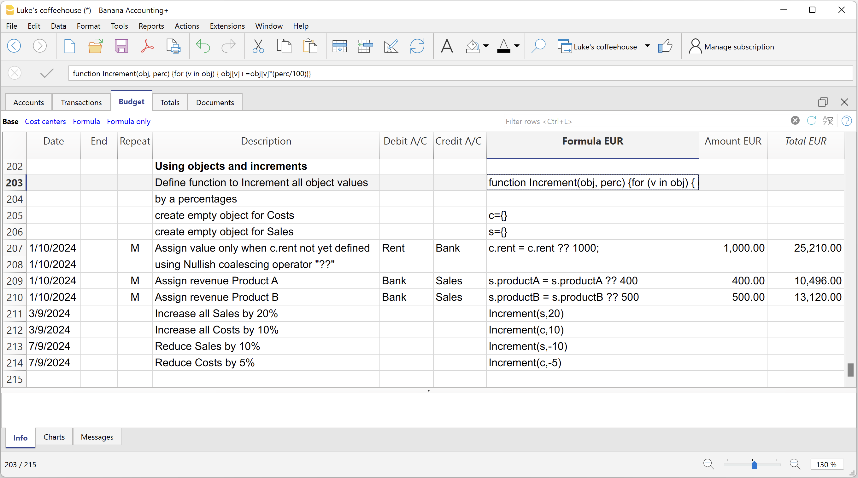Click the Undo arrow icon
The width and height of the screenshot is (858, 478).
tap(203, 46)
